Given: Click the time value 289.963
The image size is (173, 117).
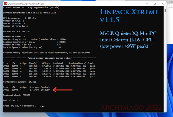Looking at the screenshot, I should tap(33, 76).
